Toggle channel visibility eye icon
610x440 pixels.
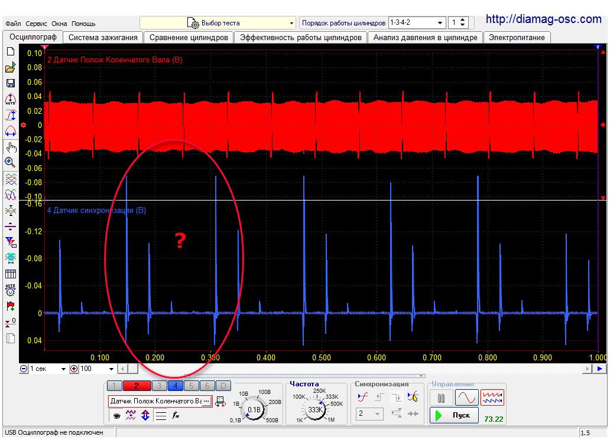click(x=116, y=416)
